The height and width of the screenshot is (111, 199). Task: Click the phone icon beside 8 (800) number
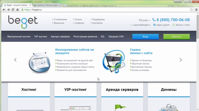(x=154, y=20)
